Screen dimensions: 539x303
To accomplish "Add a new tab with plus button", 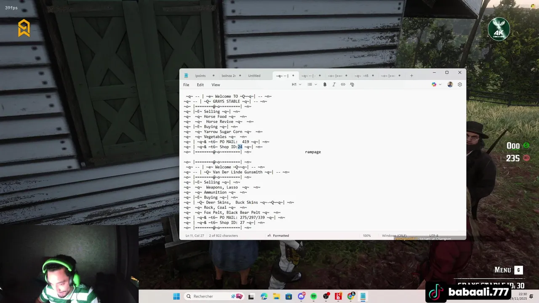I will click(411, 76).
